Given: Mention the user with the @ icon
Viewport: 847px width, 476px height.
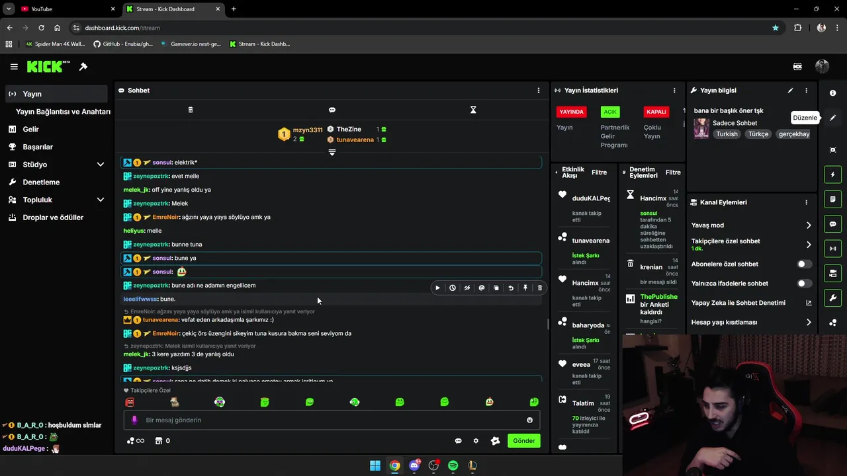Looking at the screenshot, I should pyautogui.click(x=482, y=288).
